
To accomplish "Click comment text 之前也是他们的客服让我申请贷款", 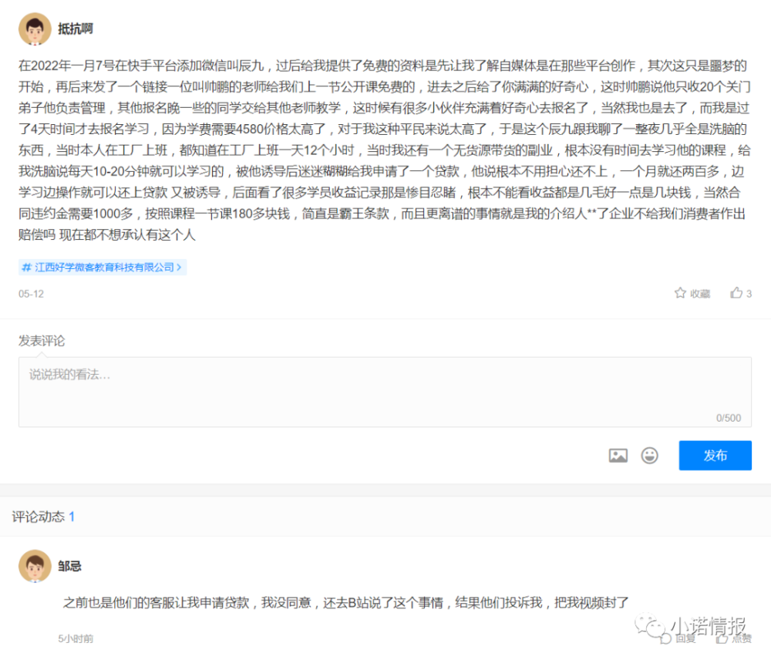I will tap(157, 602).
